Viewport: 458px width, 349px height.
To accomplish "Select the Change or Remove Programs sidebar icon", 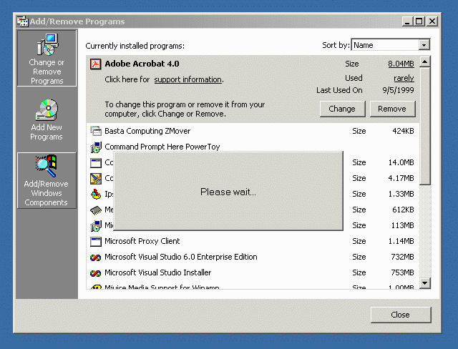I will point(46,58).
